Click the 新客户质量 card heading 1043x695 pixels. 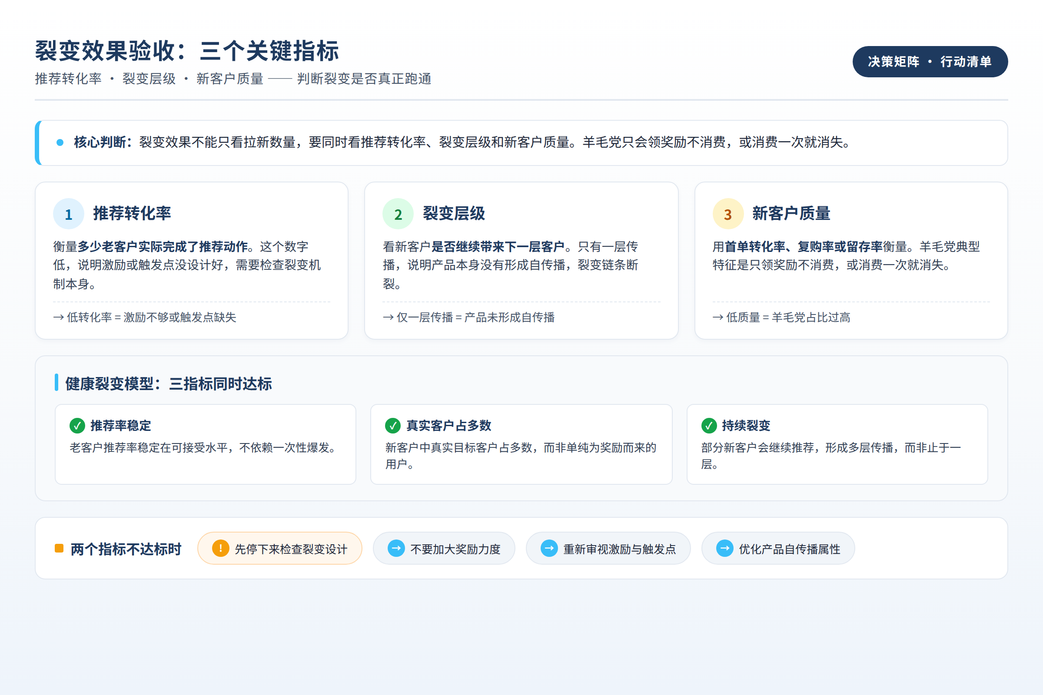click(x=791, y=213)
